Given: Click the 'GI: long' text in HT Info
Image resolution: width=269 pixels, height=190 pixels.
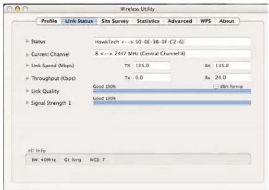Looking at the screenshot, I should click(73, 160).
